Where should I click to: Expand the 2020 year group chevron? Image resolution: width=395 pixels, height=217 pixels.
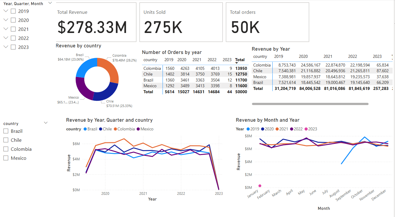(x=6, y=20)
